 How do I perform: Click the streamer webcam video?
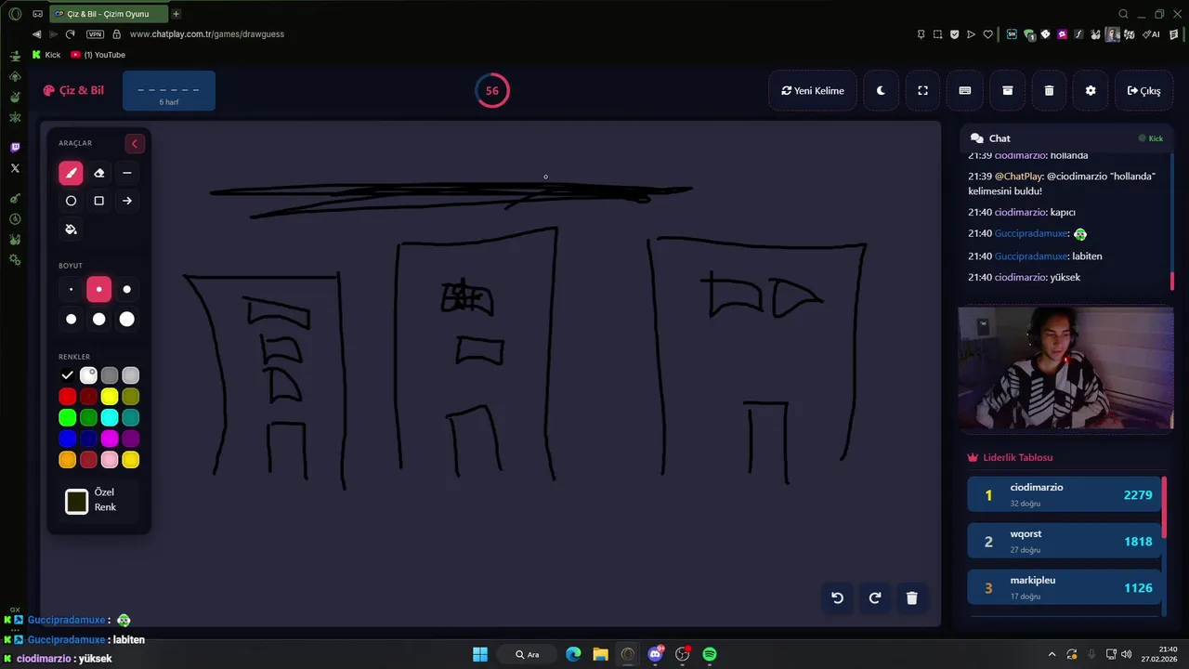pos(1066,369)
